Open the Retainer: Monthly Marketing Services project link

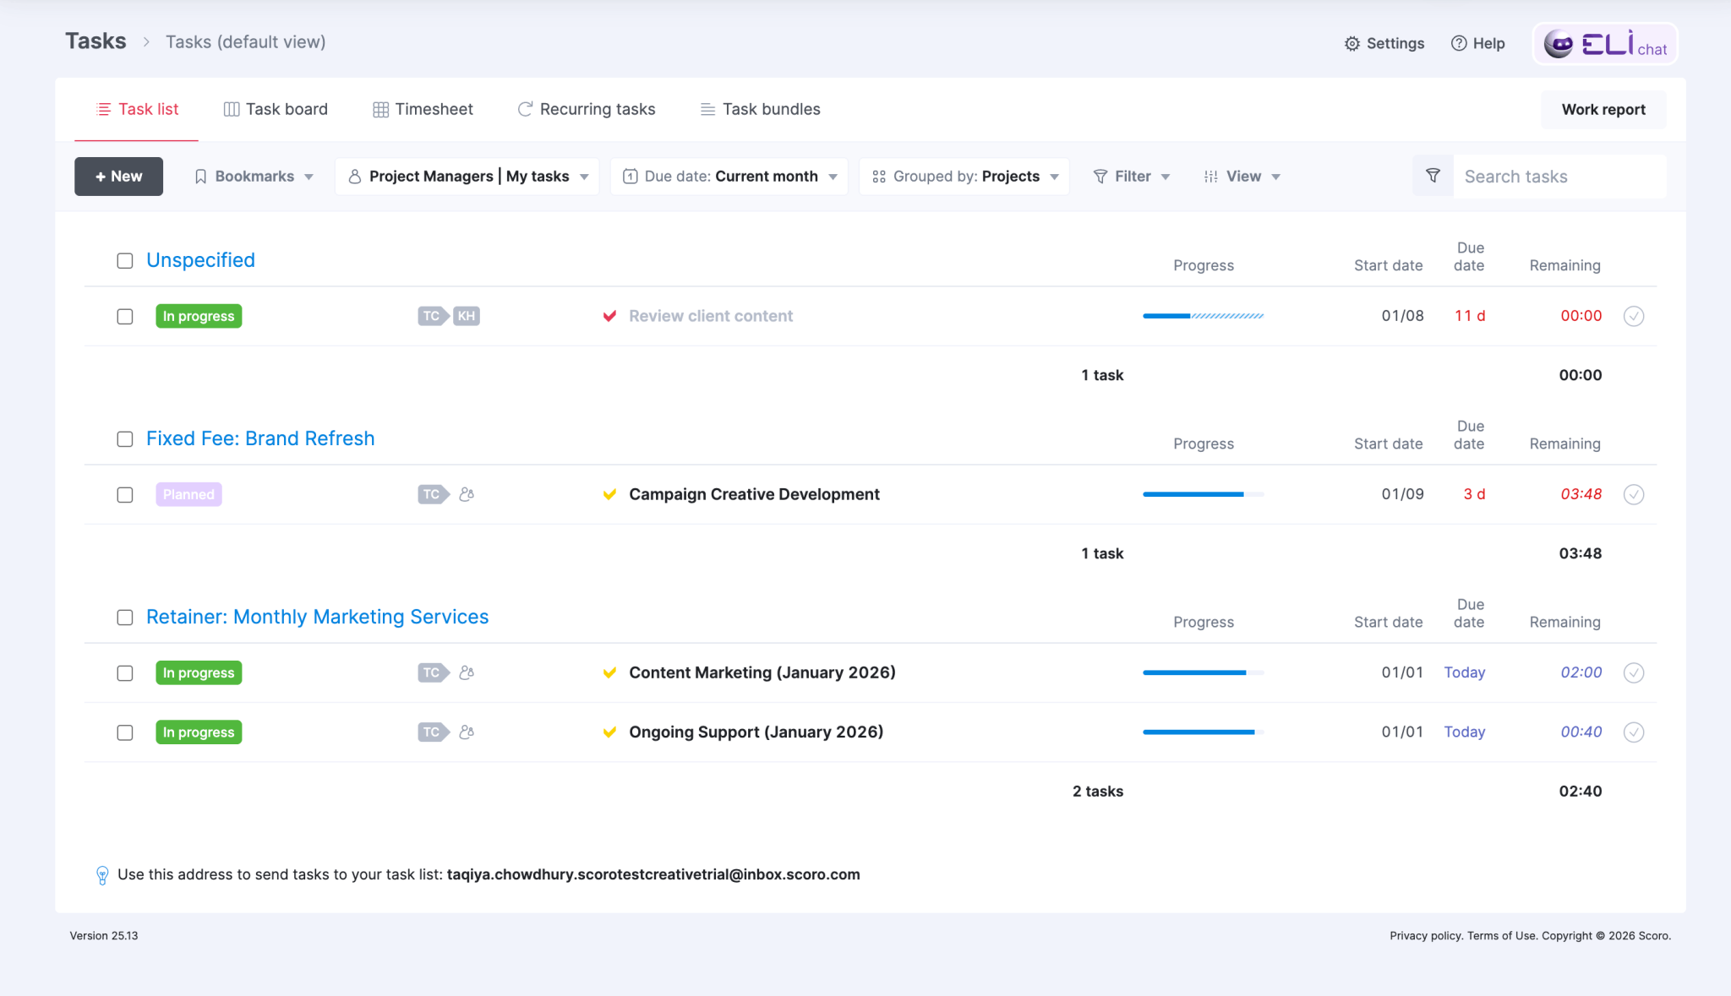318,617
